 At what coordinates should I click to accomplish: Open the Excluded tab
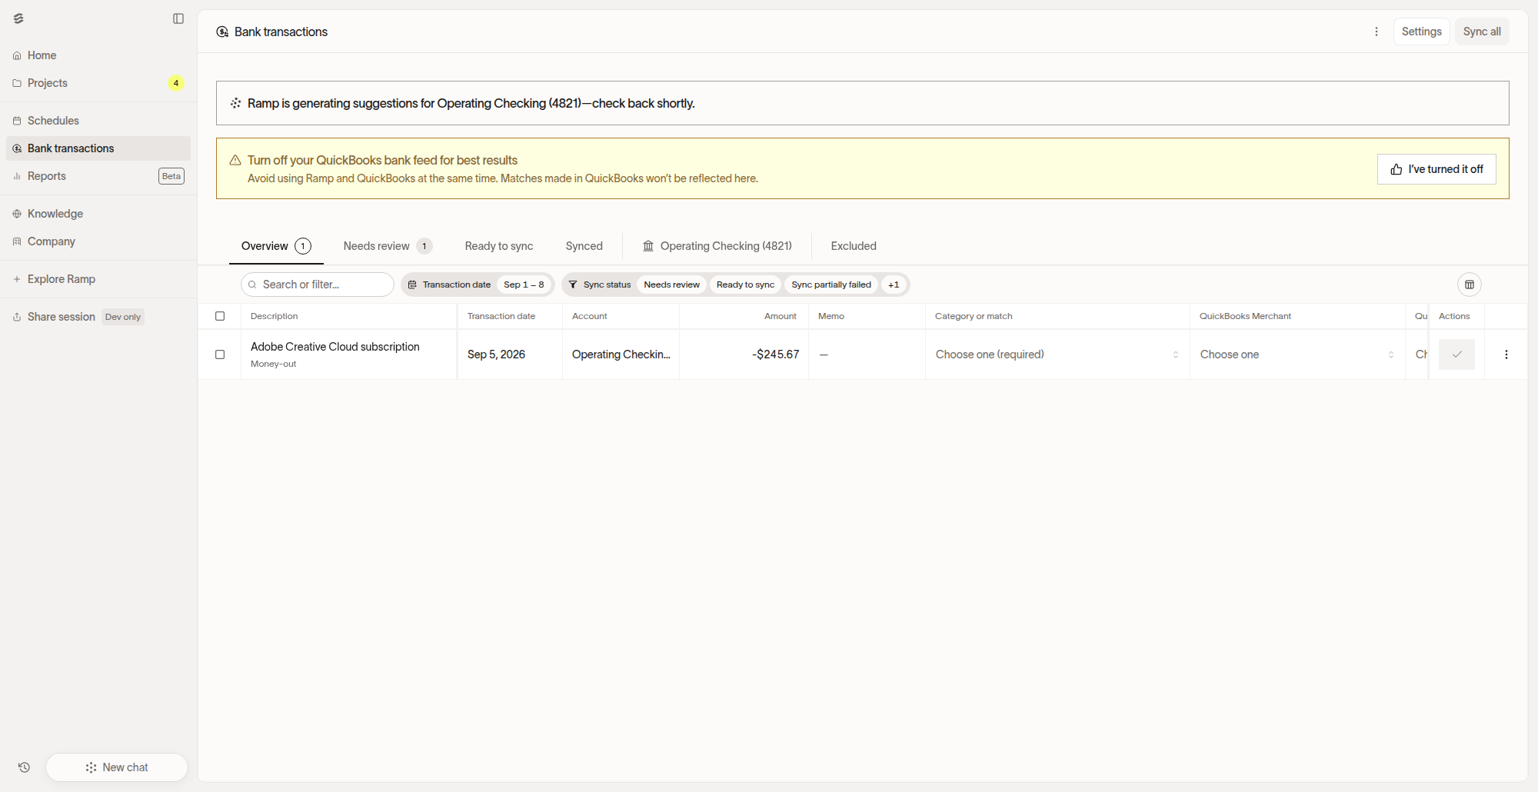coord(854,246)
